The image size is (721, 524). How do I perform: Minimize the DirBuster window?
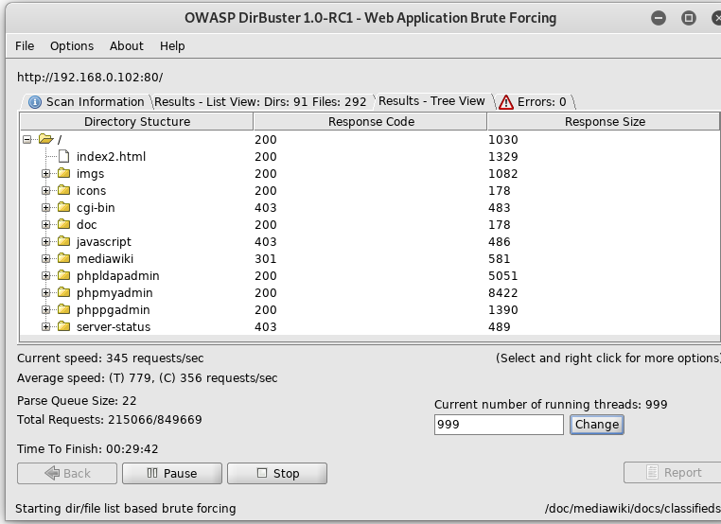pyautogui.click(x=659, y=18)
